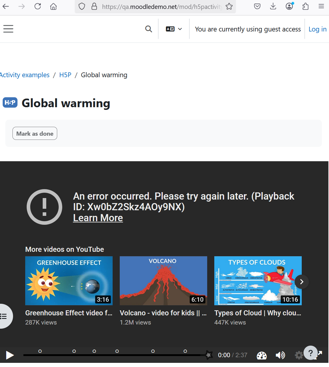Open the Greenhouse Effect video thumbnail
This screenshot has height=367, width=329.
coord(69,281)
